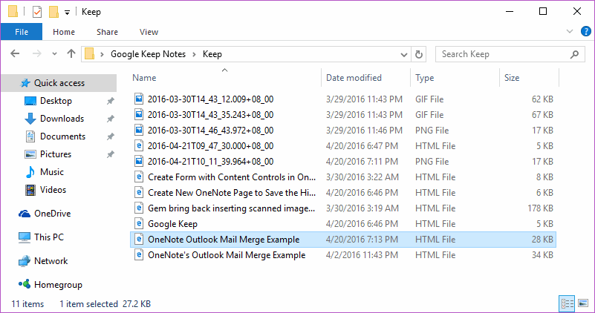Sort files by Date modified column
This screenshot has width=595, height=313.
354,78
